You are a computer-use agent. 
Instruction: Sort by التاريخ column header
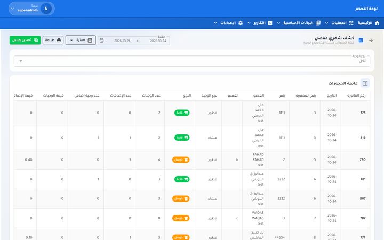pos(332,95)
